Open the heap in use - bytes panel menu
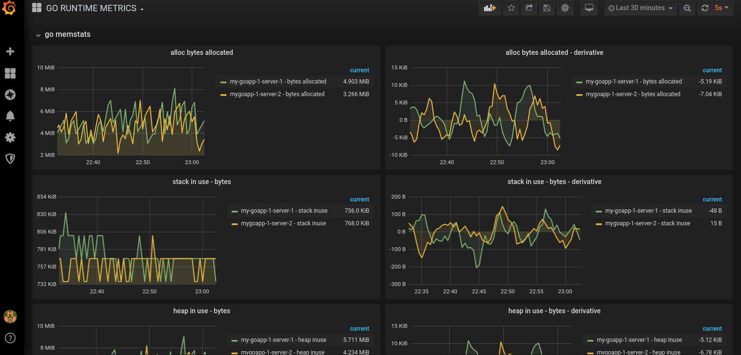Screen dimensions: 741x355 [201, 311]
